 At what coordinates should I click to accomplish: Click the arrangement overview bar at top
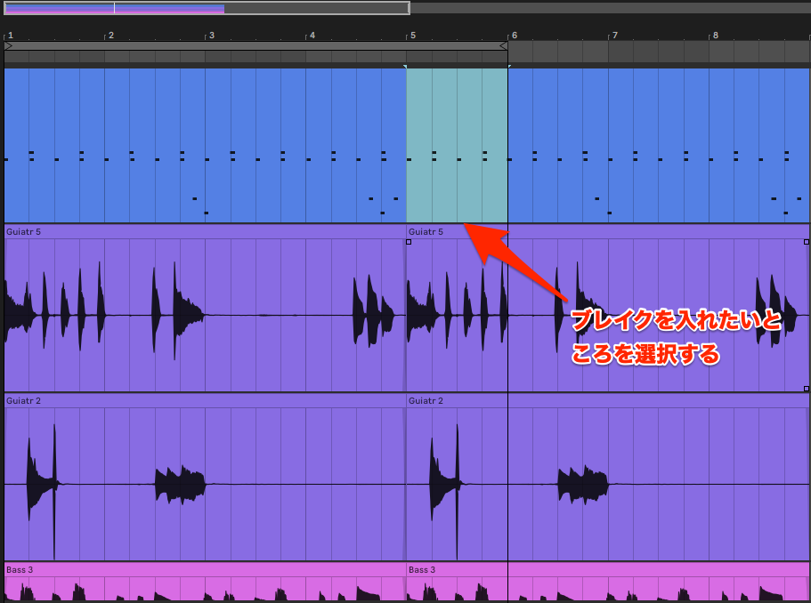click(x=207, y=8)
